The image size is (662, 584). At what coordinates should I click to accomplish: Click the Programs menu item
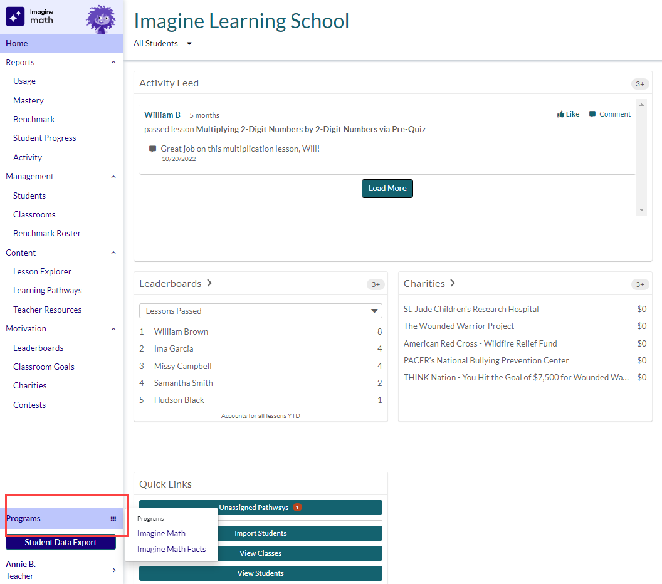click(61, 519)
